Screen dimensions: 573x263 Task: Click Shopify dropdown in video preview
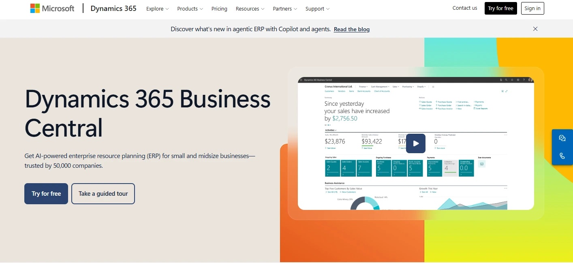(421, 87)
